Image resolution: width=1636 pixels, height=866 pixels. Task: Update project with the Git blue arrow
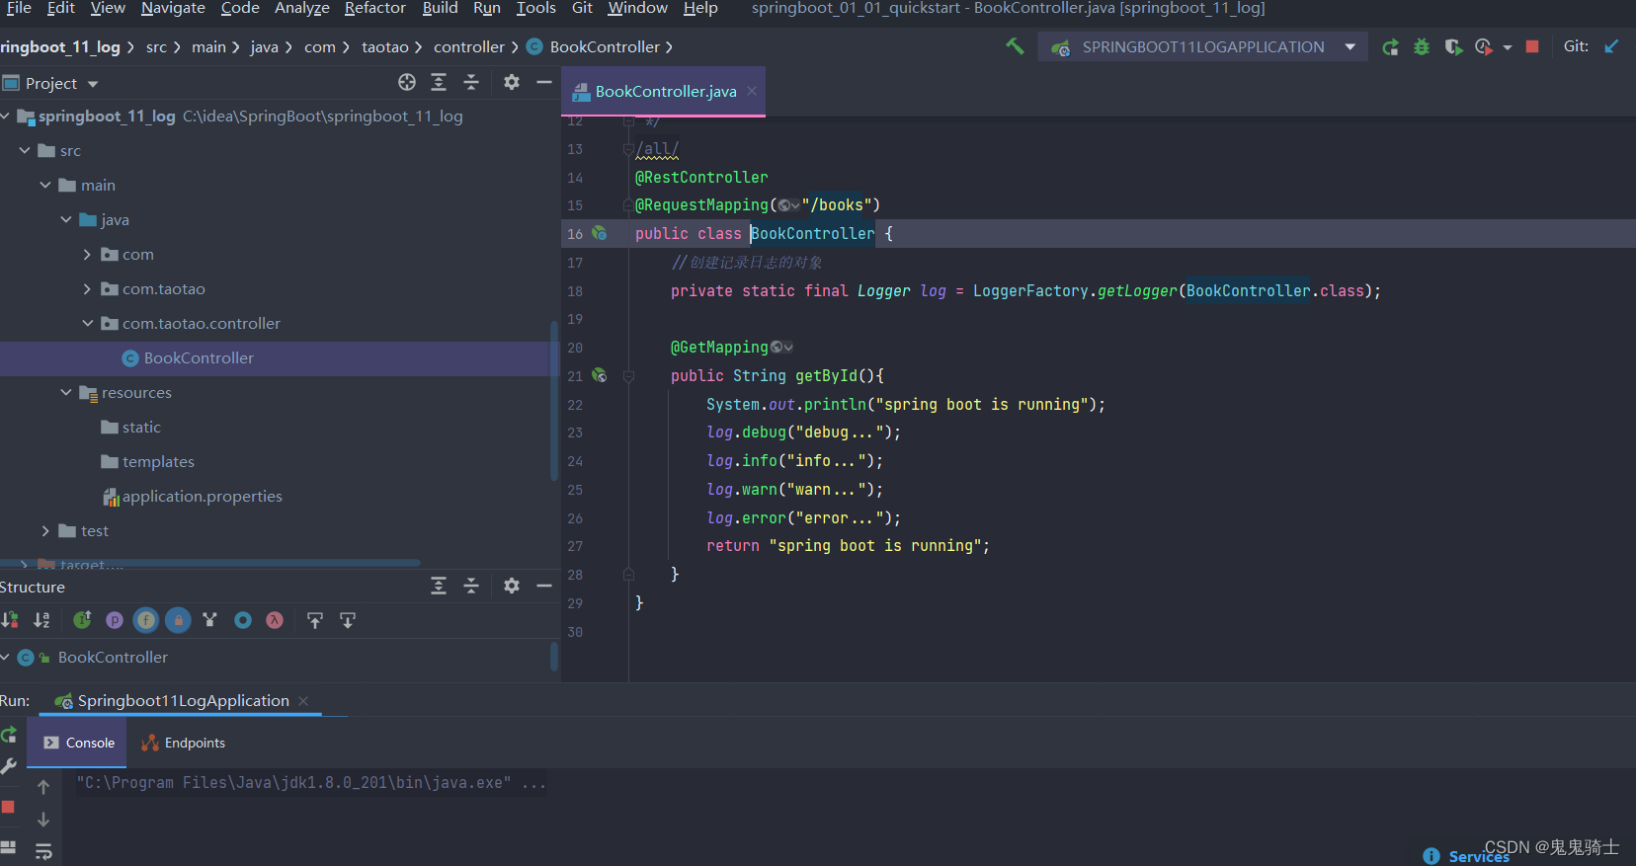coord(1611,46)
